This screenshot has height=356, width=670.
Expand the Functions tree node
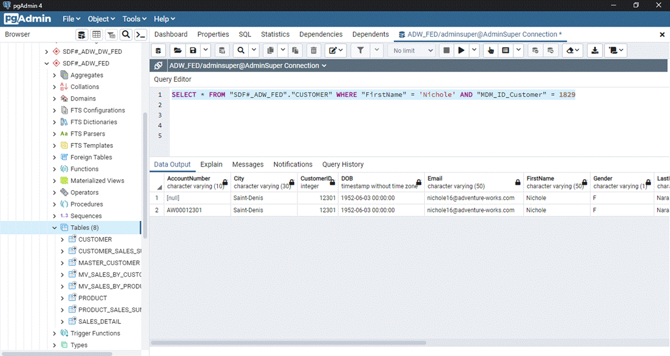(54, 169)
